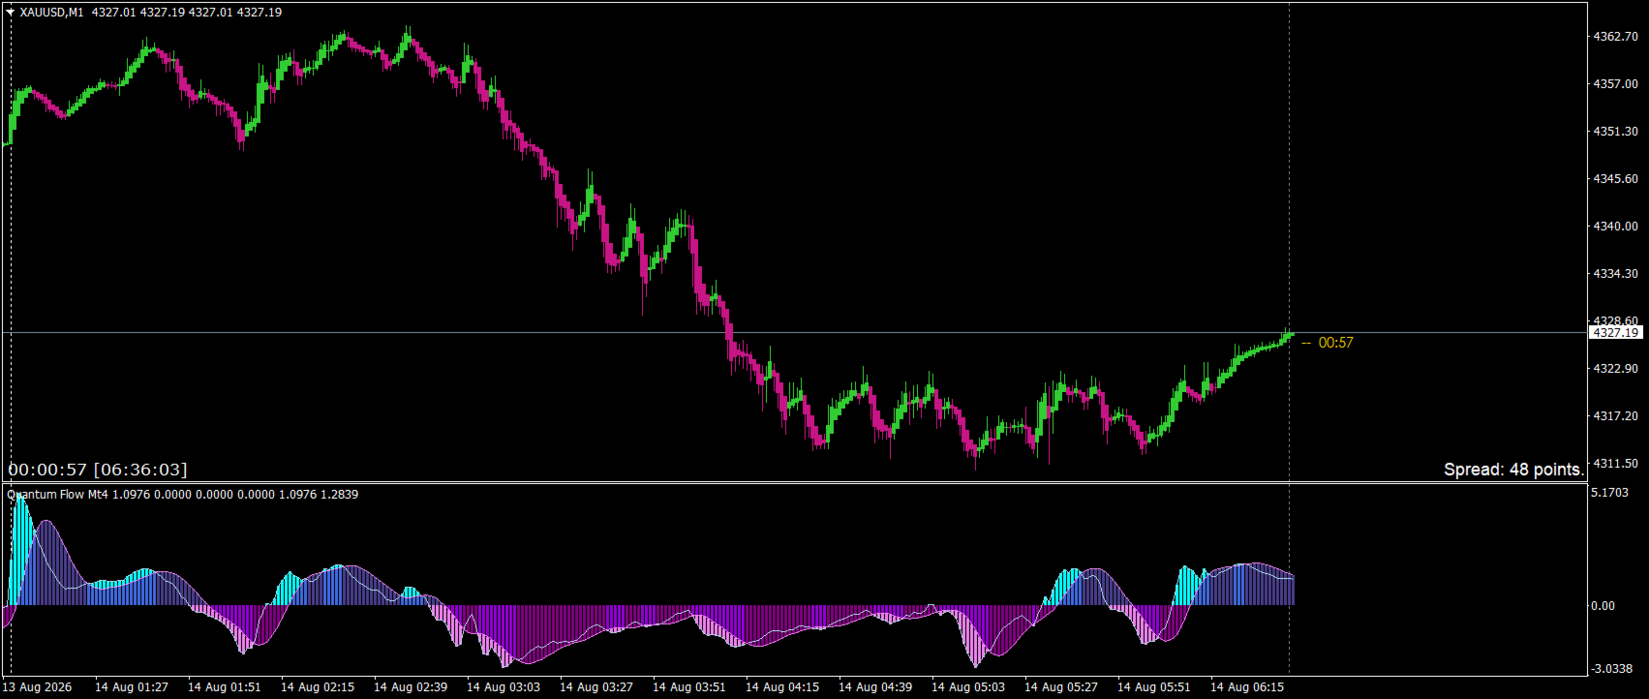
Task: Click the current price label 4327.19
Action: 1616,332
